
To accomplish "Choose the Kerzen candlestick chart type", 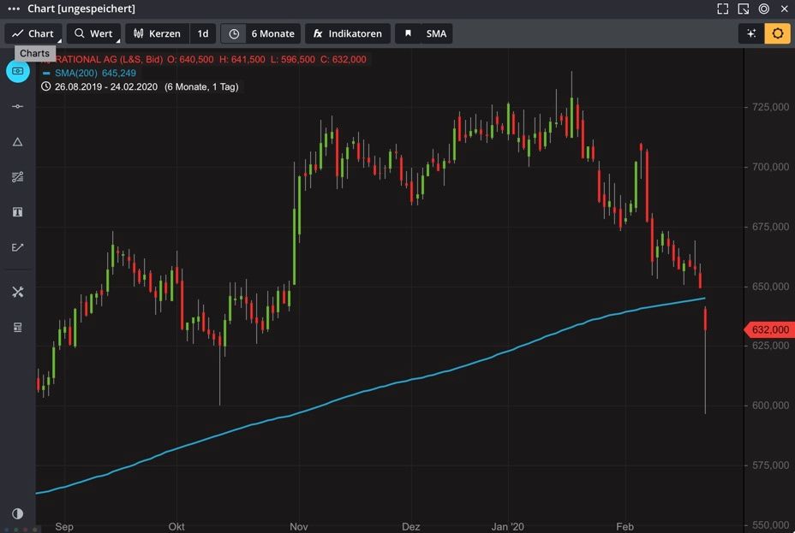I will click(157, 33).
